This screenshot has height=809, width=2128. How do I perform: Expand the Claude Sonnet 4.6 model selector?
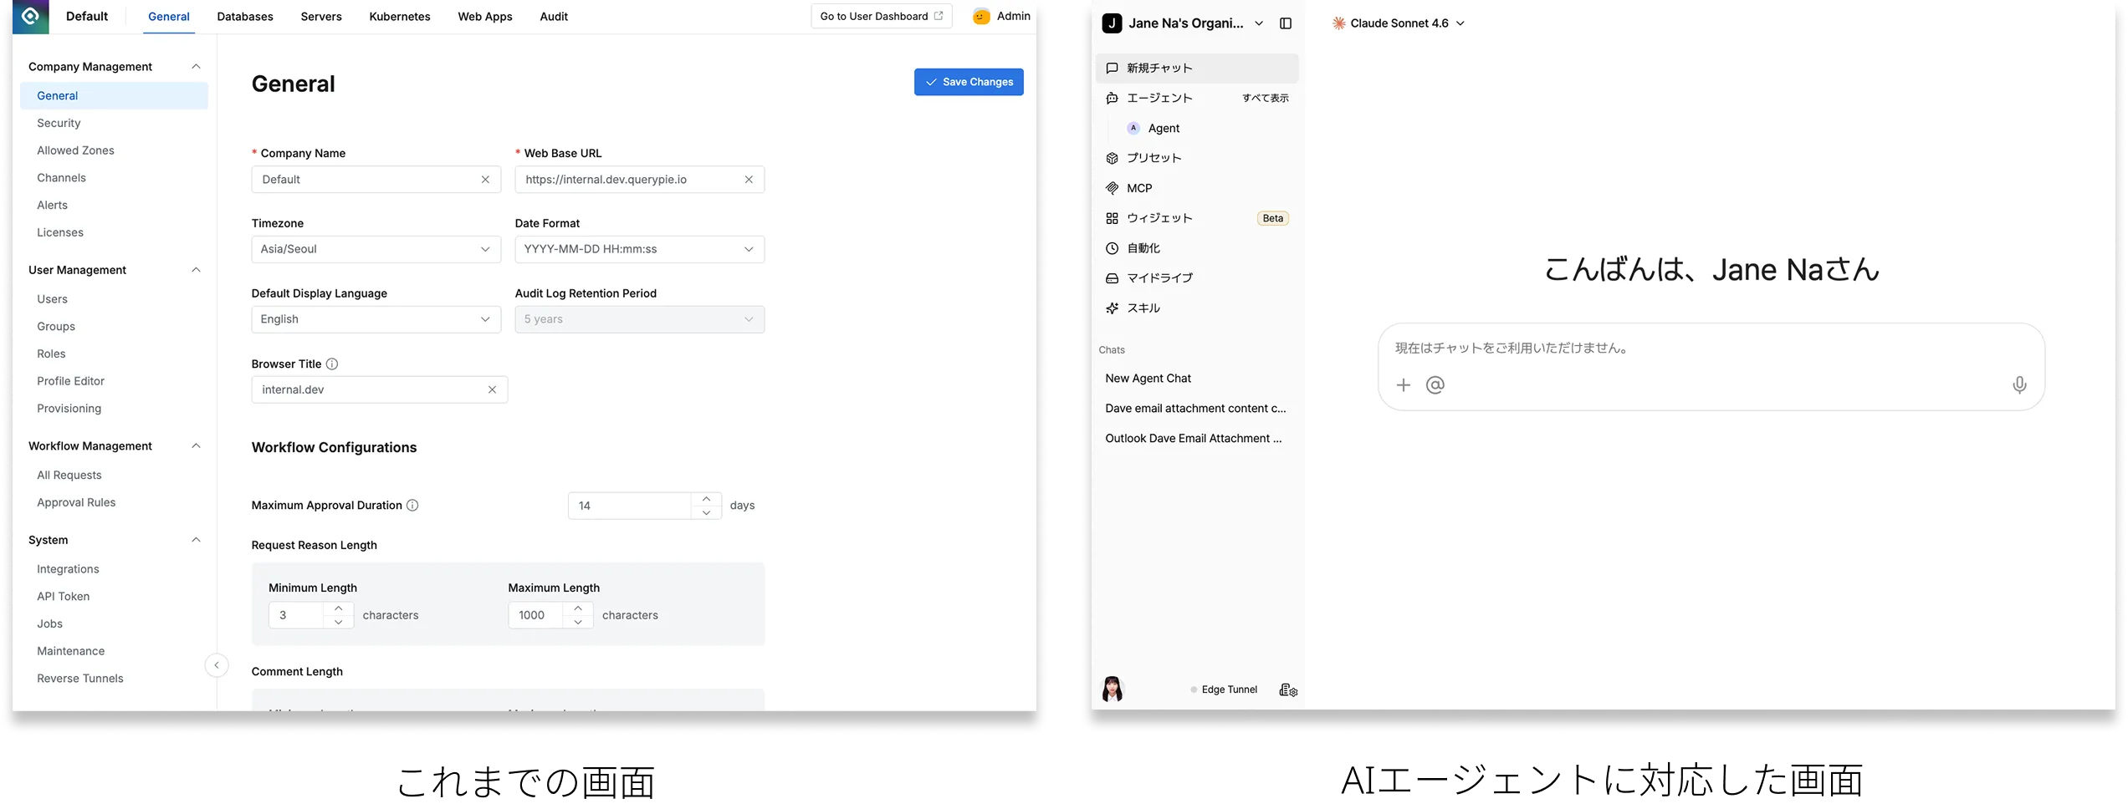point(1399,23)
